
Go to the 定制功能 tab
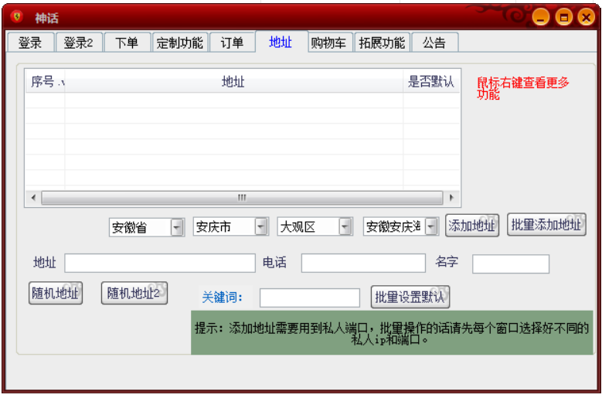pyautogui.click(x=180, y=43)
